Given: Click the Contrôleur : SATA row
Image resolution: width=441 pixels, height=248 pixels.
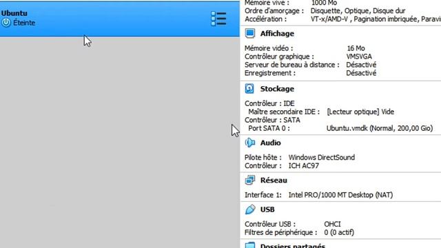Looking at the screenshot, I should [x=272, y=120].
